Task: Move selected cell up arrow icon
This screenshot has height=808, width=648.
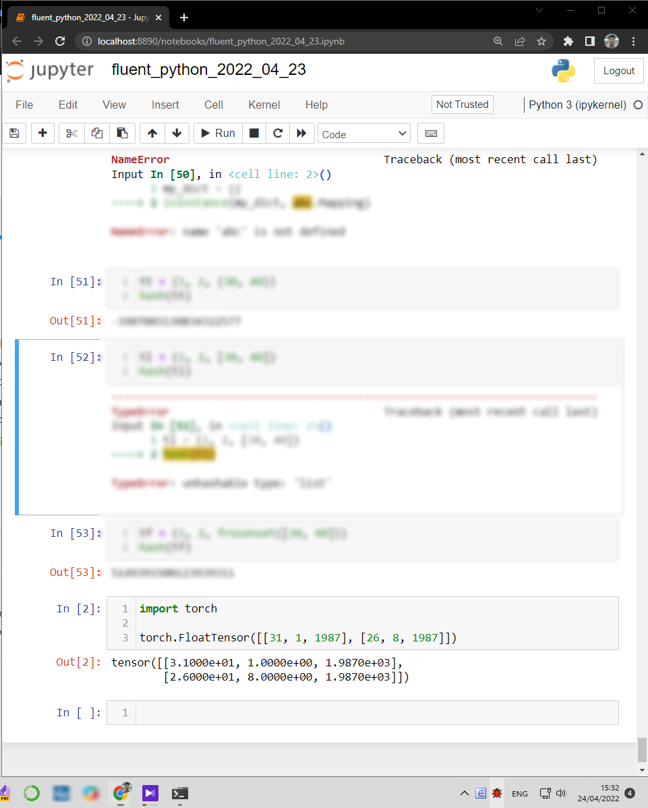Action: click(152, 134)
